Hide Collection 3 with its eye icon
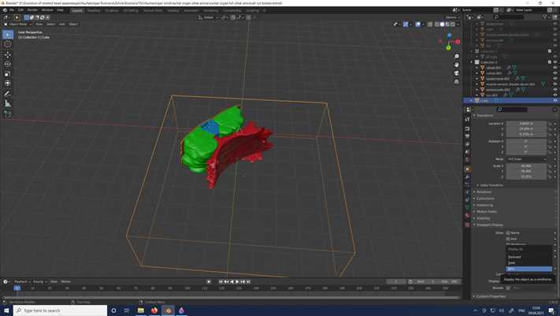The width and height of the screenshot is (560, 316). point(555,62)
